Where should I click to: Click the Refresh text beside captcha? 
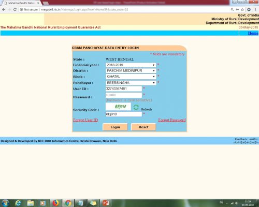[x=147, y=109]
